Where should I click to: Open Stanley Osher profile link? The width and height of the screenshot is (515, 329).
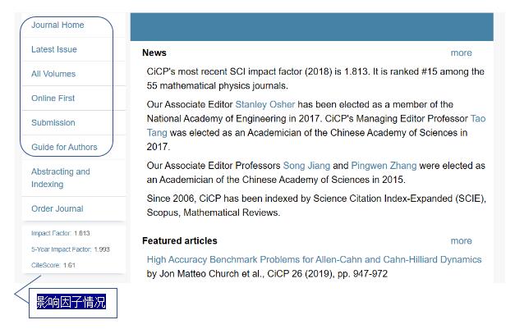pyautogui.click(x=265, y=104)
